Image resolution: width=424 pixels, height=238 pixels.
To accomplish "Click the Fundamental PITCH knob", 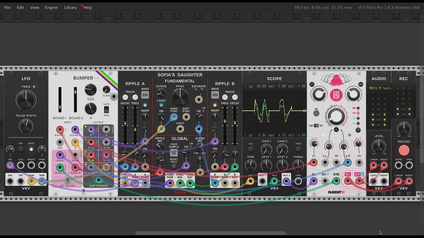I will [x=180, y=98].
